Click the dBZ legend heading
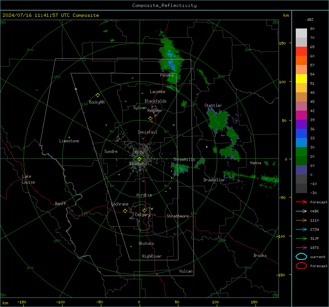The height and width of the screenshot is (307, 329). click(x=310, y=19)
